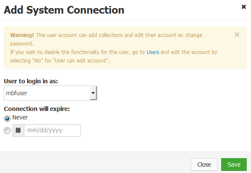Save the system connection

click(x=234, y=164)
